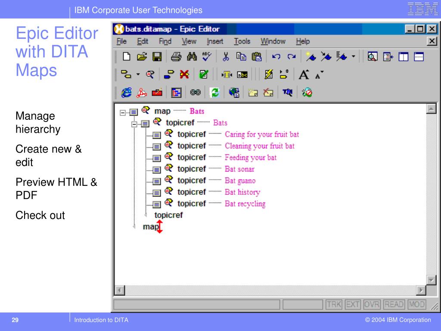Toggle the EXT status indicator
The image size is (441, 331).
coord(353,305)
